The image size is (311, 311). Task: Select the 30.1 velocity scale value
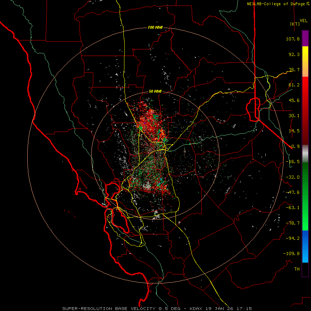pos(294,116)
